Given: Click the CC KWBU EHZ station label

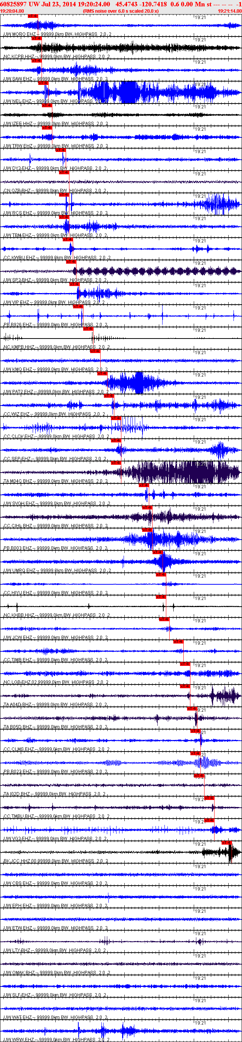Looking at the screenshot, I should tap(57, 258).
